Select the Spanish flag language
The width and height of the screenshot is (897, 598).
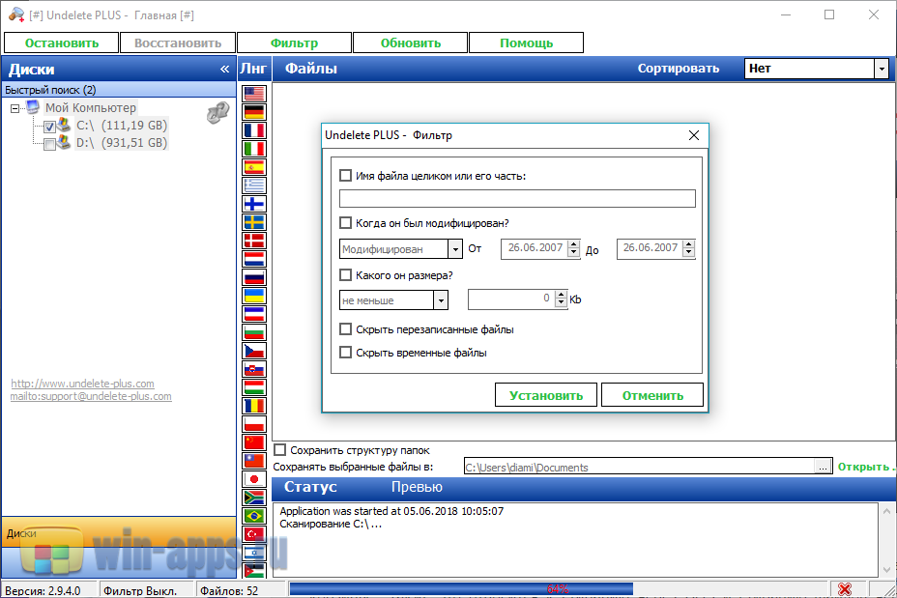click(254, 166)
